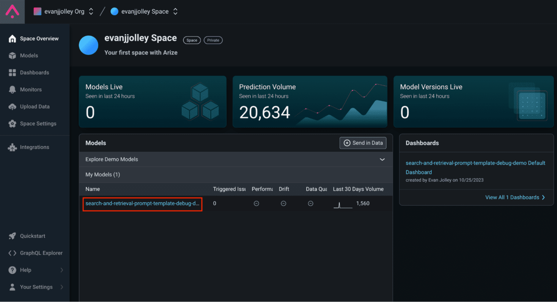Click the Last 30 Days Volume sparkline
Image resolution: width=557 pixels, height=302 pixels.
343,205
